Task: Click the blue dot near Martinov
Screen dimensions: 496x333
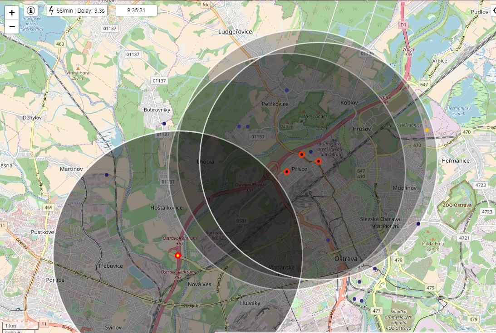Action: coord(107,175)
